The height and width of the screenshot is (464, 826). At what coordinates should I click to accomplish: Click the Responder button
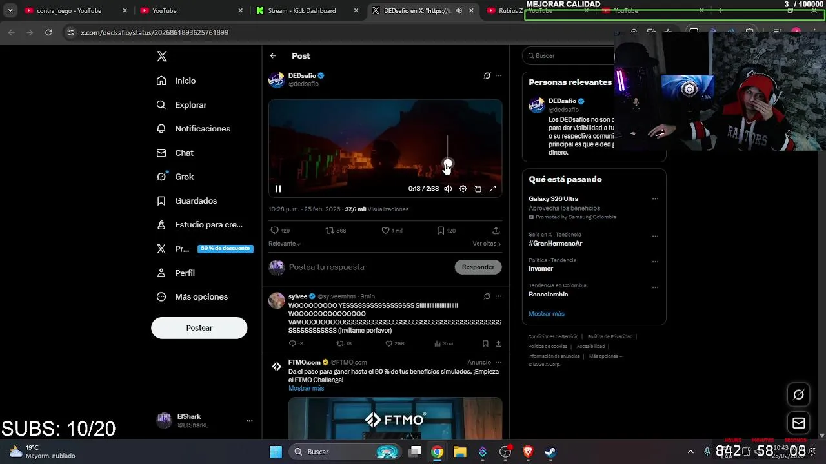point(478,267)
